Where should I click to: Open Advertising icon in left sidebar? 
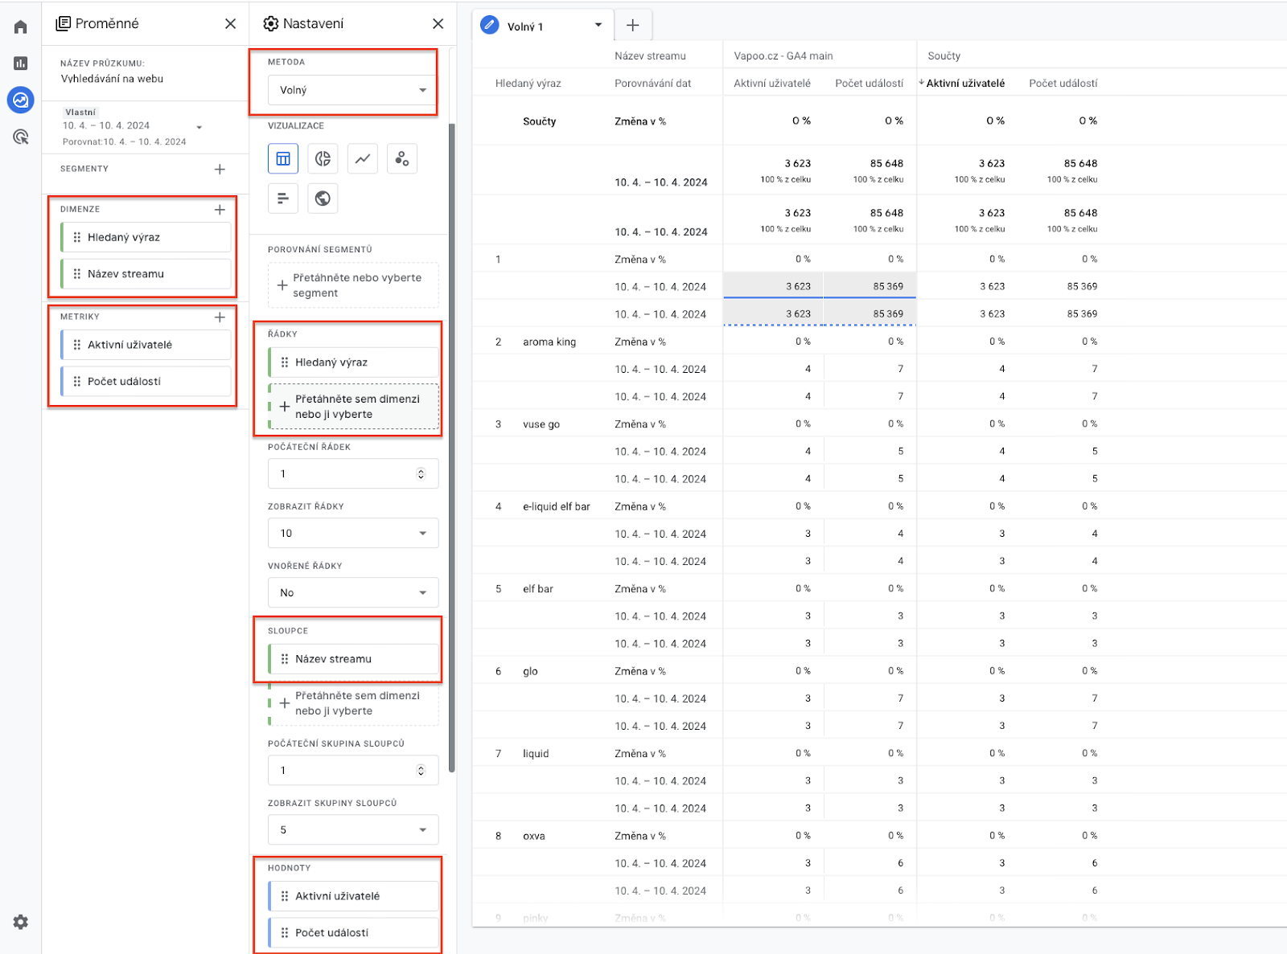point(21,137)
